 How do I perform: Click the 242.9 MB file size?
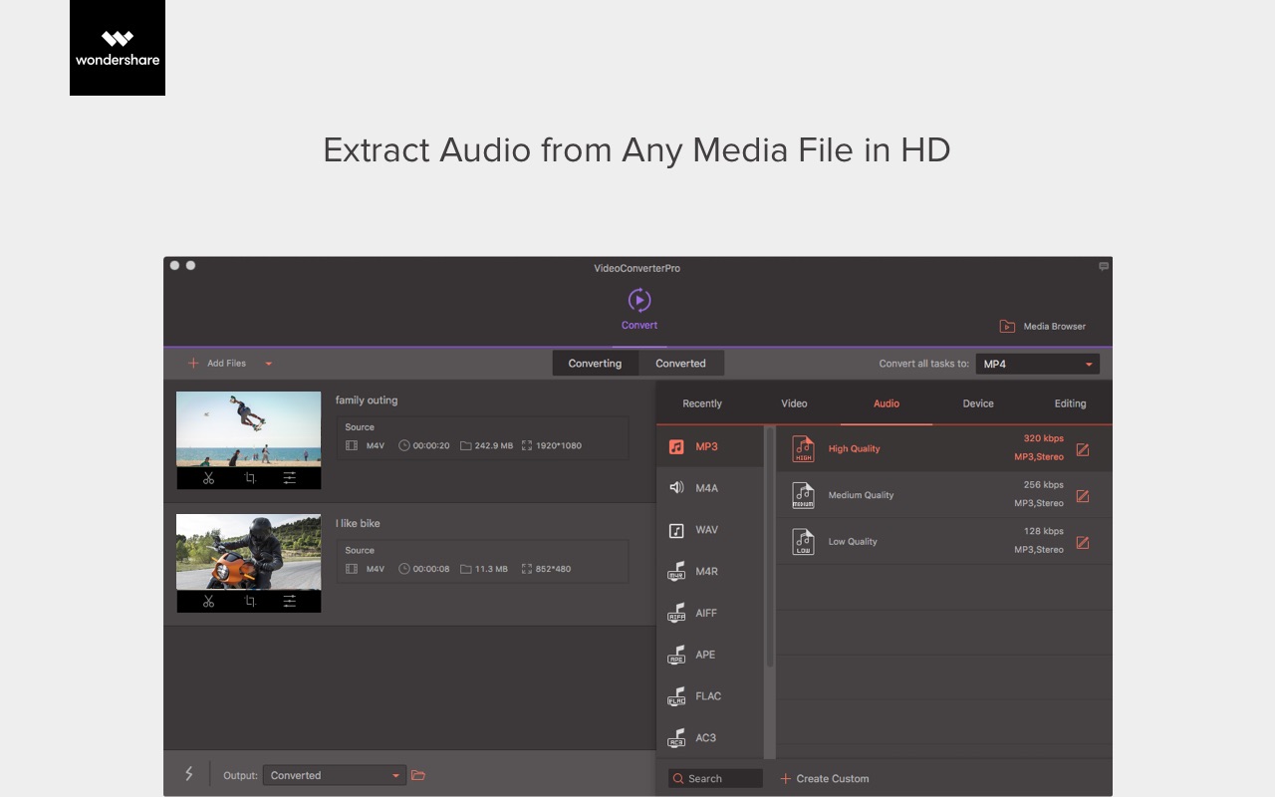pos(494,445)
